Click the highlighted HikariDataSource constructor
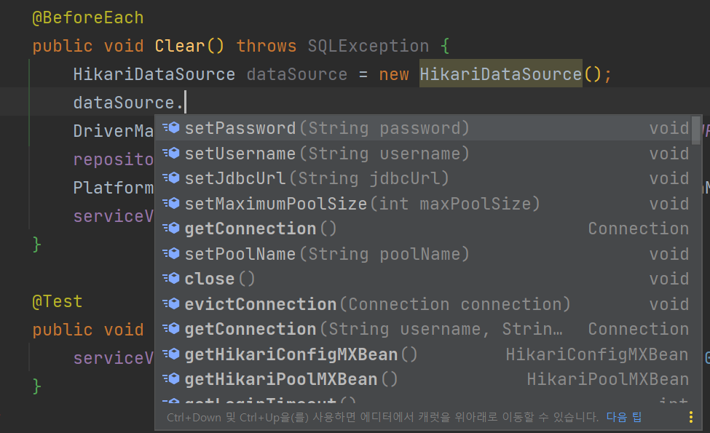The image size is (710, 433). [501, 74]
